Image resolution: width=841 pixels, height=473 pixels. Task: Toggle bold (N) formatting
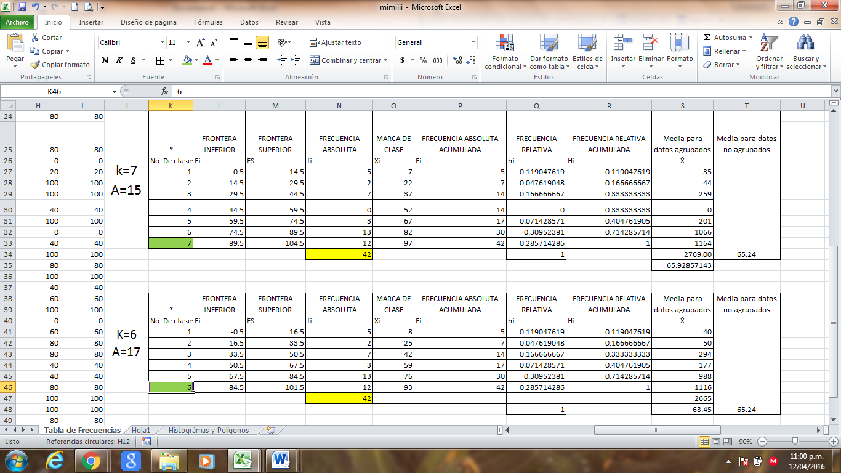(x=105, y=60)
